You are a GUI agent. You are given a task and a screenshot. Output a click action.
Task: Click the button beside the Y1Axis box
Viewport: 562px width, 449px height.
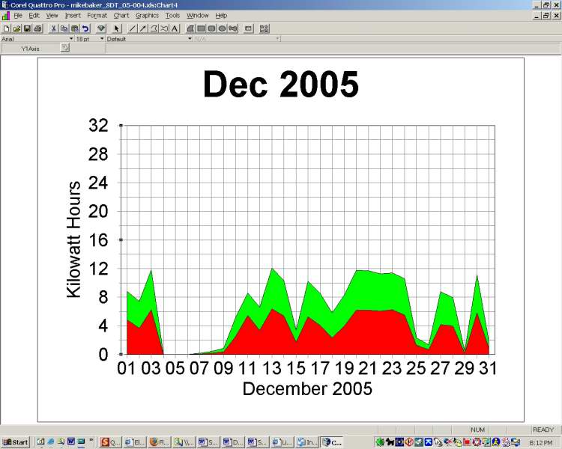(65, 48)
